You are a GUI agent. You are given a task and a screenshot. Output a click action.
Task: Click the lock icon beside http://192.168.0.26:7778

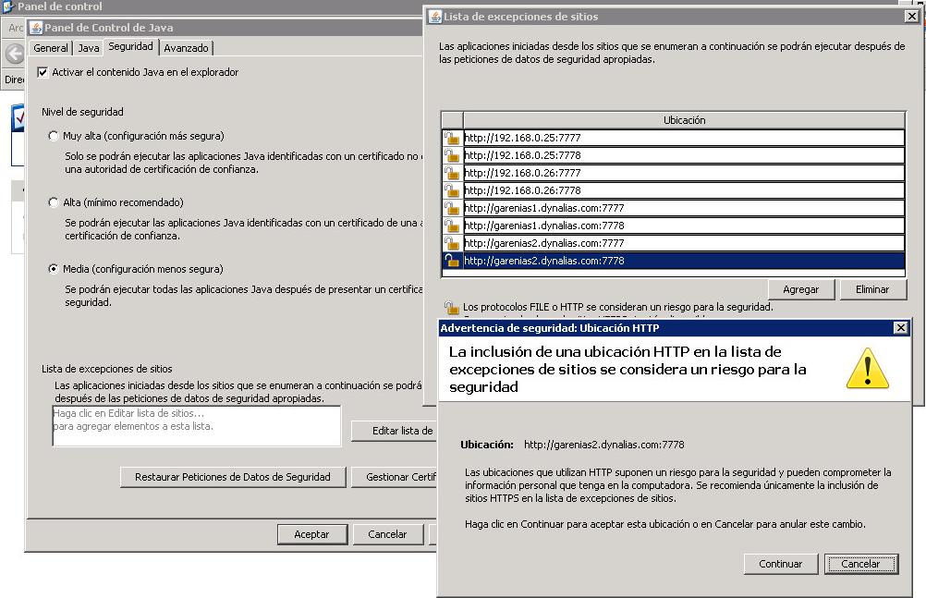pos(452,190)
